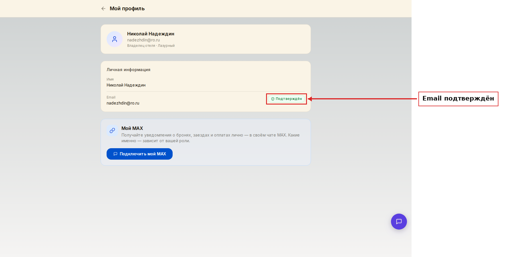Image resolution: width=505 pixels, height=257 pixels.
Task: Click the Имя field label
Action: tap(110, 79)
